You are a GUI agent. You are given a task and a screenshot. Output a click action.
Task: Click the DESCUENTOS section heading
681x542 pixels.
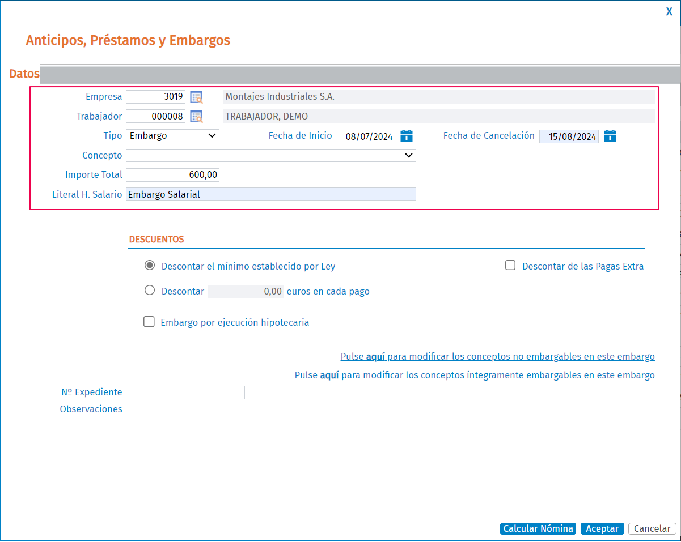click(156, 240)
